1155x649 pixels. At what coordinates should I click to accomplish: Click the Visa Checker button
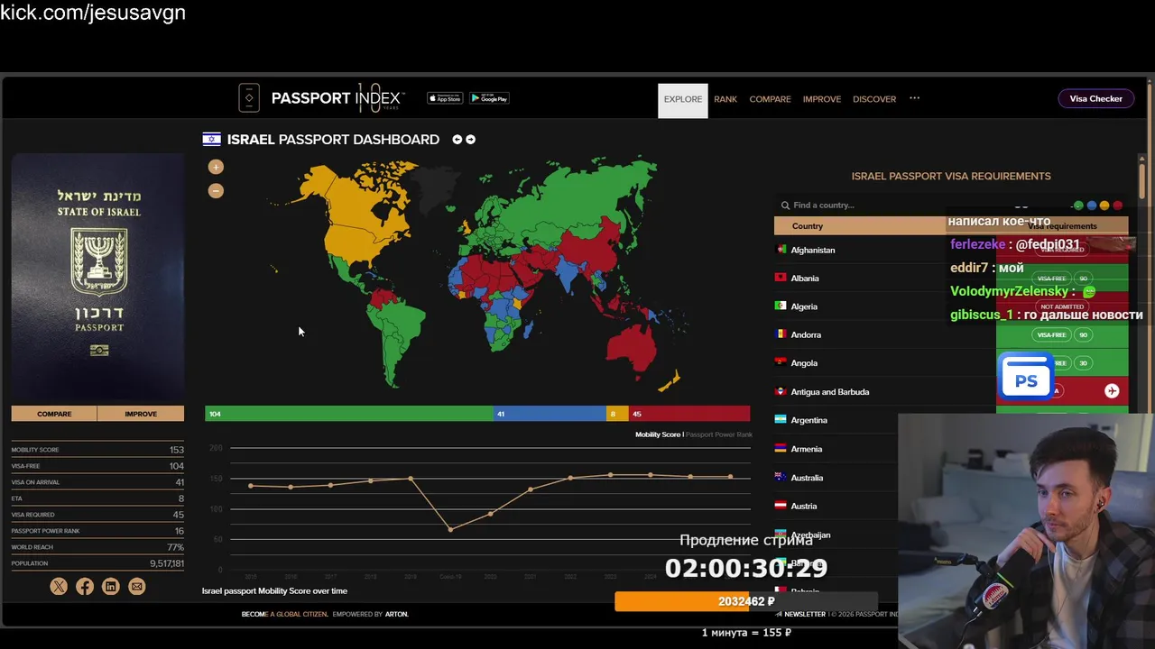pos(1095,99)
